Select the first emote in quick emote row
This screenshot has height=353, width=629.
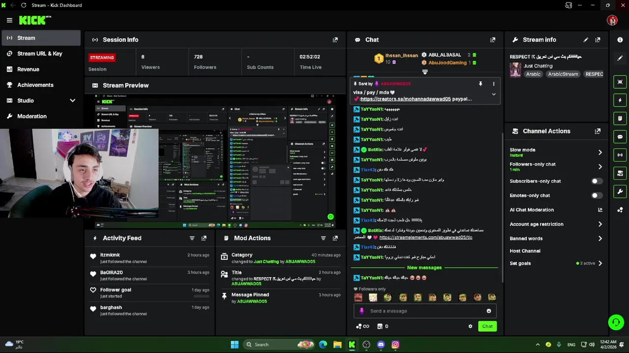[358, 298]
